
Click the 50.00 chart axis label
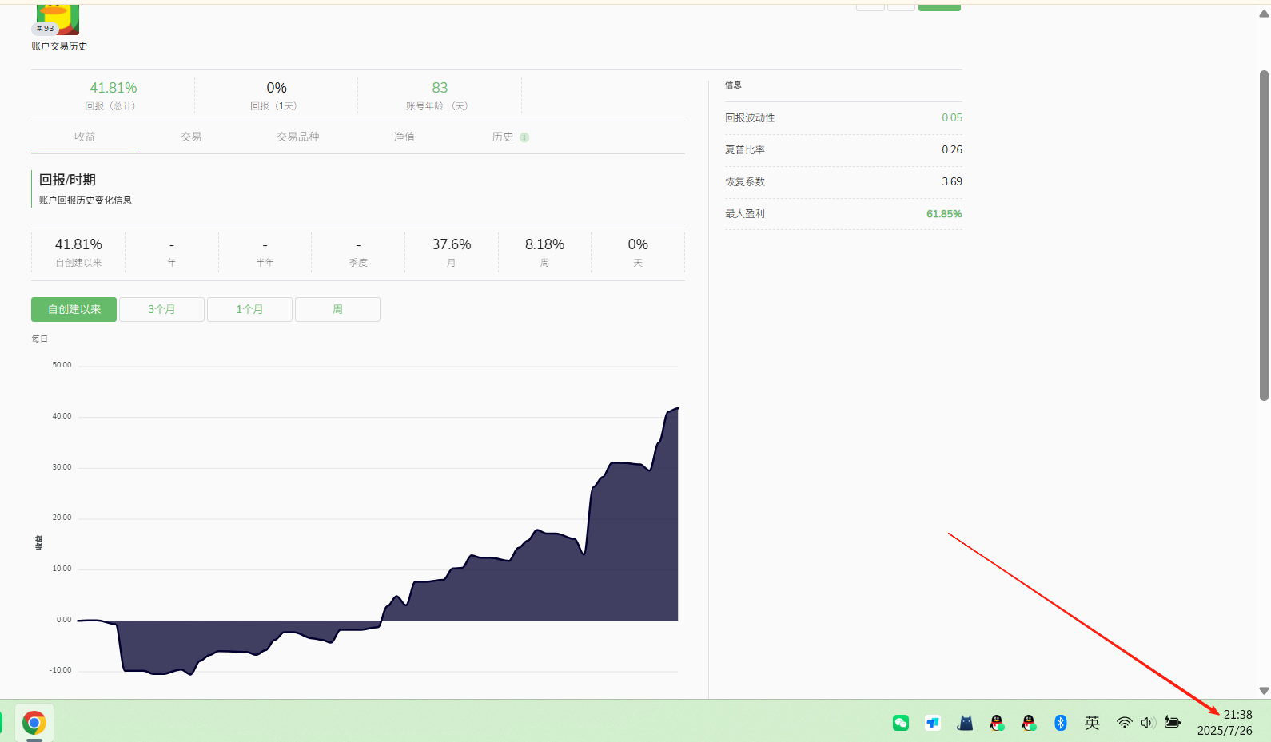[62, 365]
